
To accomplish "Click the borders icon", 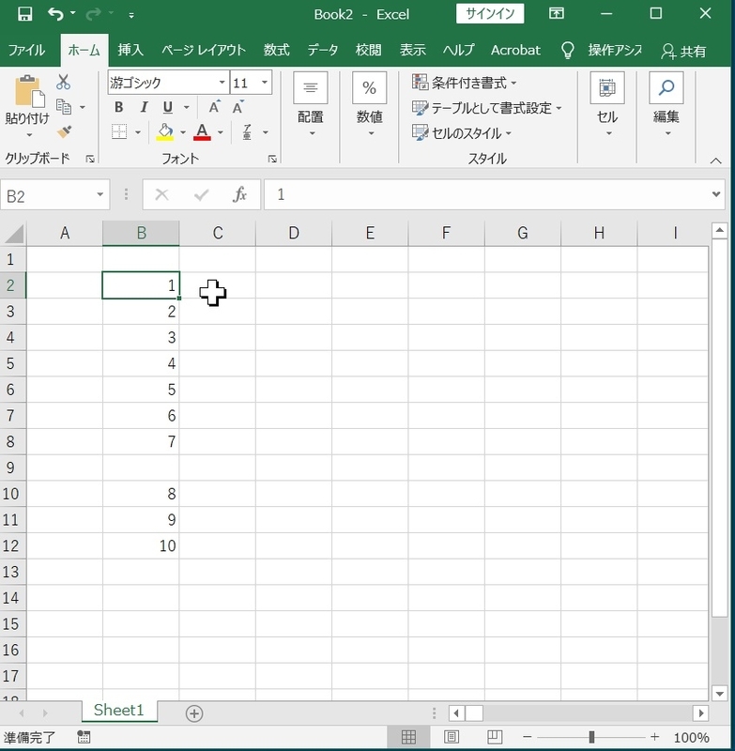I will tap(119, 131).
